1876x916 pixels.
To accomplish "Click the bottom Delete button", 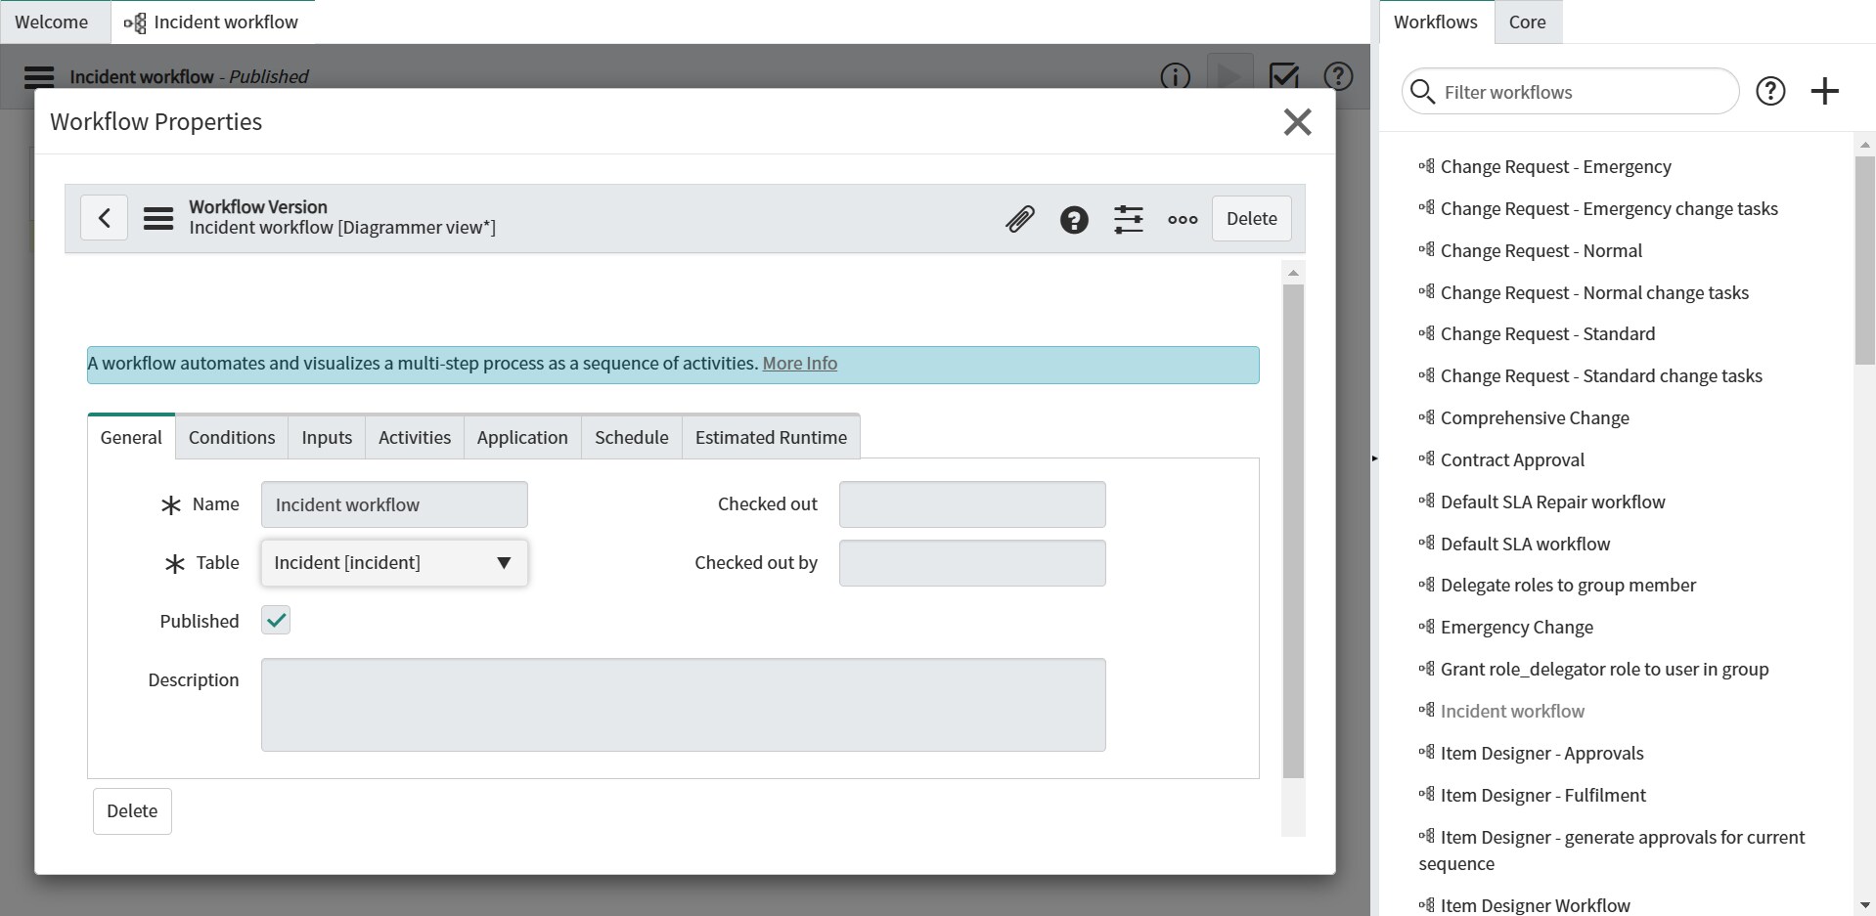I will pos(132,811).
